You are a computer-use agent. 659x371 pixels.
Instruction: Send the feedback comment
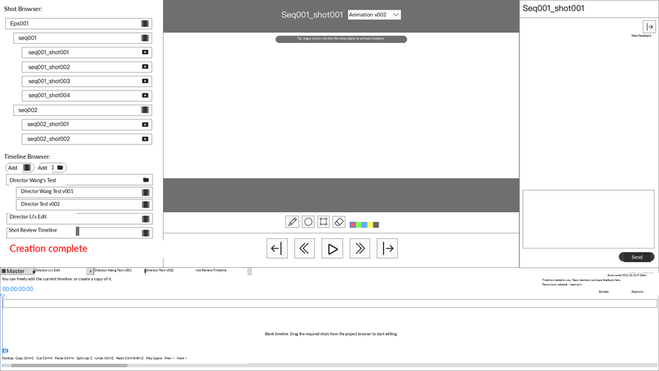pos(636,257)
